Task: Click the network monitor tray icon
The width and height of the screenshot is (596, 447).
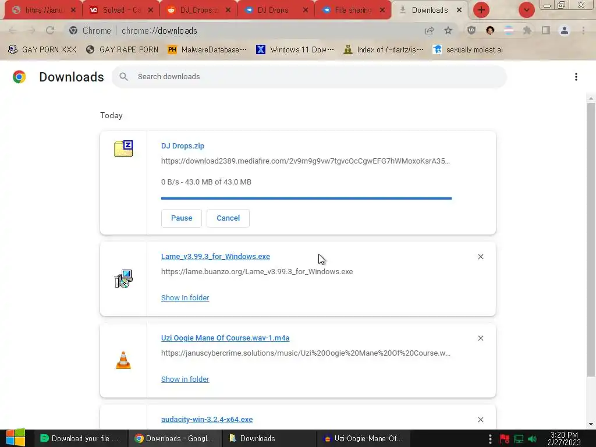Action: pos(519,439)
